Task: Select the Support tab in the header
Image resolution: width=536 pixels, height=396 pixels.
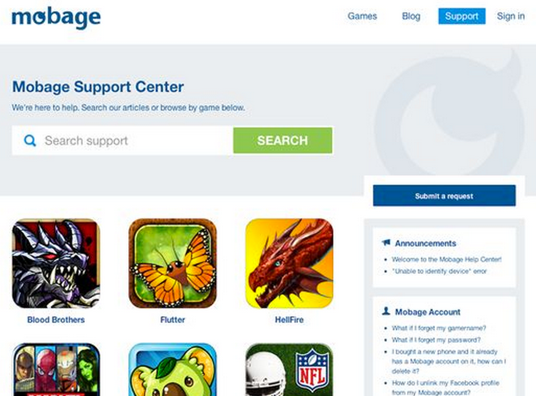Action: click(462, 16)
